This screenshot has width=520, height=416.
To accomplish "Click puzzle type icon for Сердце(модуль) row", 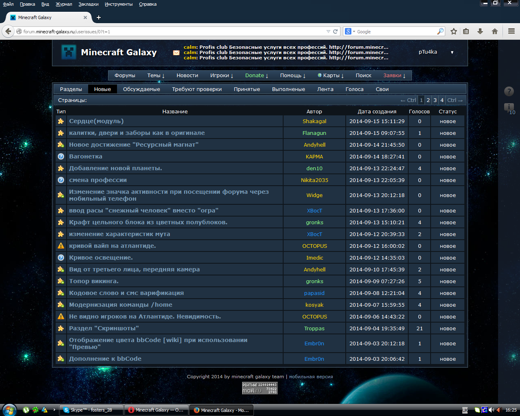I will click(x=61, y=121).
